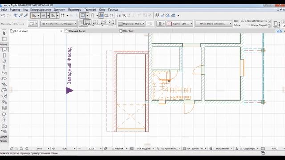This screenshot has height=160, width=285.
Task: Toggle Grid Snap hash icon
Action: coord(63,16)
